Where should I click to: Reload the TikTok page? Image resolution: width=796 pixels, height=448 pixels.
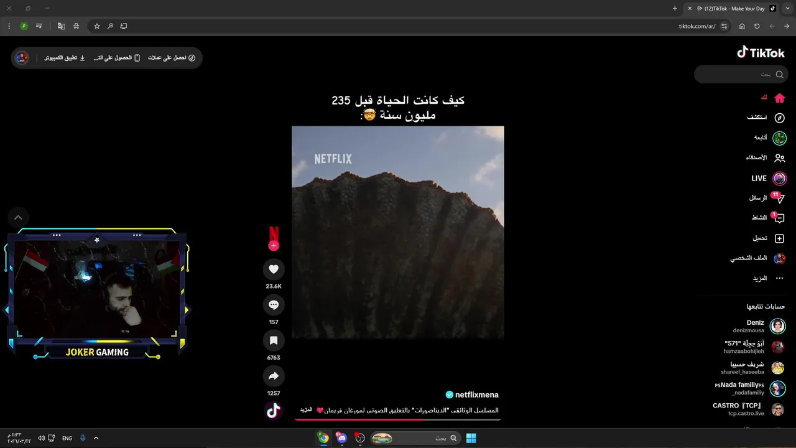click(757, 26)
